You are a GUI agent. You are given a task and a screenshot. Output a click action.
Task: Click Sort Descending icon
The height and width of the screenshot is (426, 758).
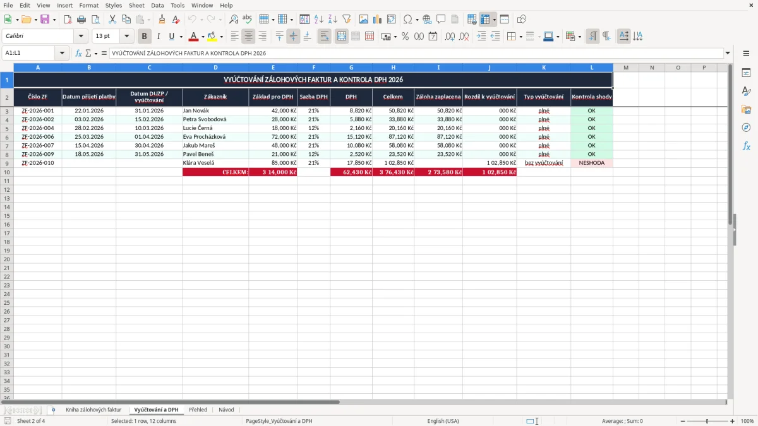coord(333,20)
